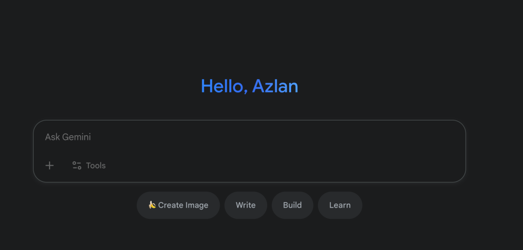This screenshot has height=250, width=523.
Task: Select the Tools label text
Action: point(96,166)
